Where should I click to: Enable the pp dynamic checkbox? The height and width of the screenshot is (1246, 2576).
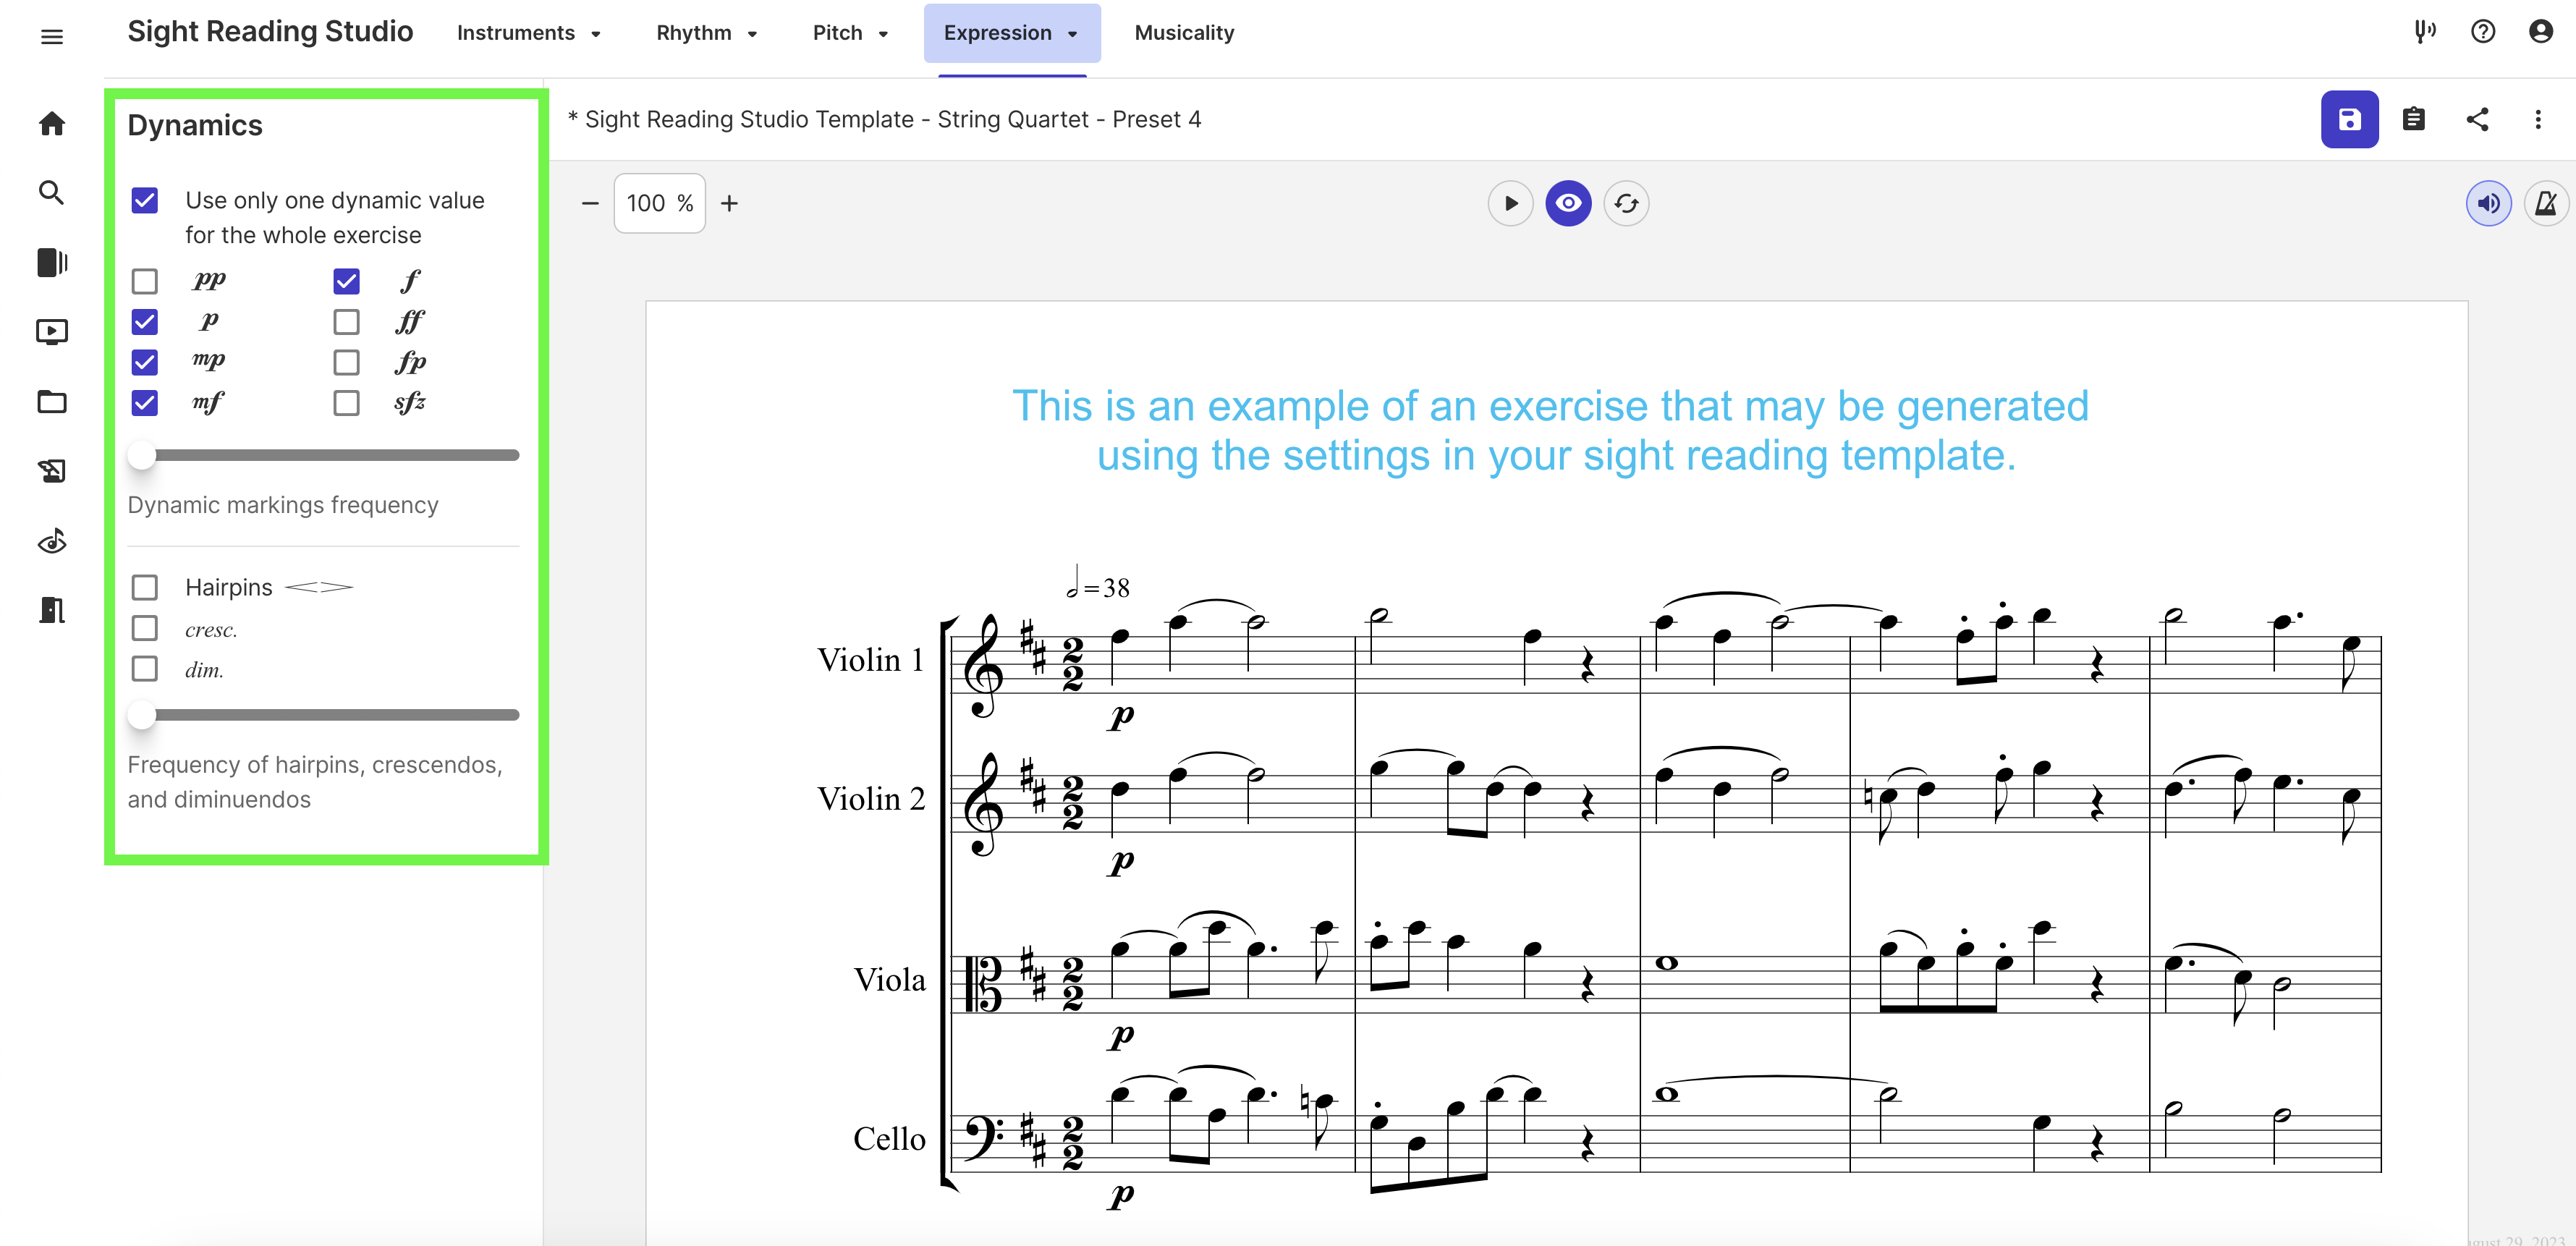coord(145,282)
